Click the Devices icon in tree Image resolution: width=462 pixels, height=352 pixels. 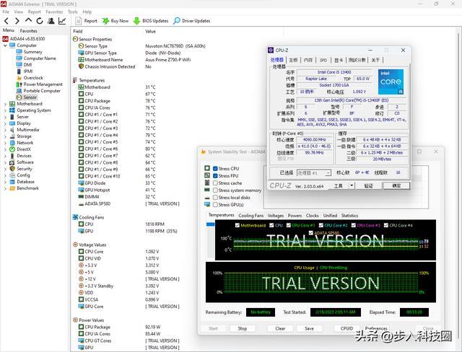(x=12, y=156)
